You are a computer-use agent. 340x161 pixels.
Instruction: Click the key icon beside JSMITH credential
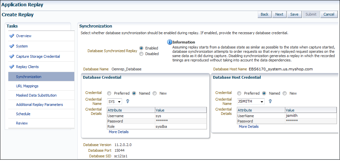pos(270,101)
